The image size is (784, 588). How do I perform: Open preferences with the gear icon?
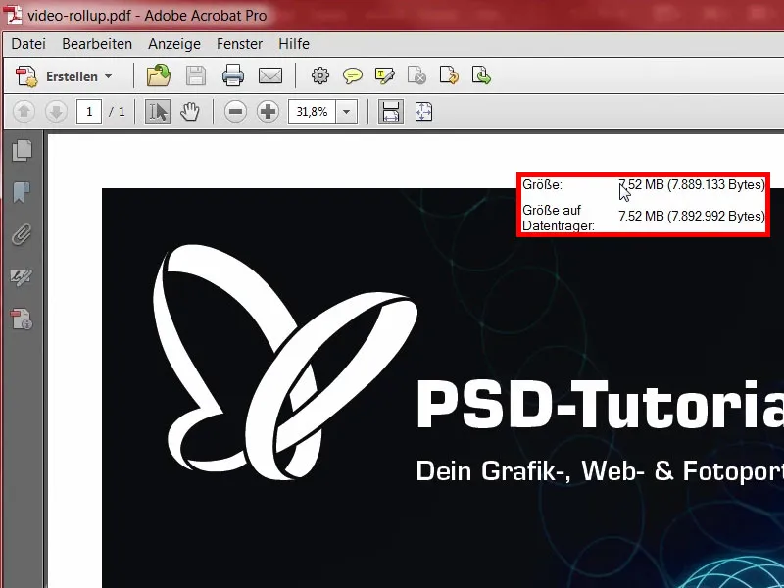[x=320, y=76]
